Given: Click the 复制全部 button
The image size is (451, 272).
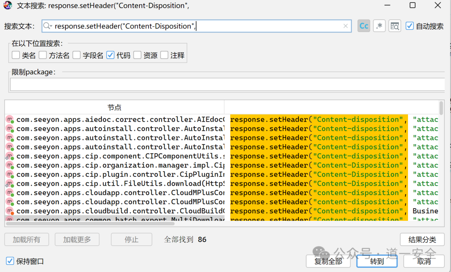Looking at the screenshot, I should 328,261.
